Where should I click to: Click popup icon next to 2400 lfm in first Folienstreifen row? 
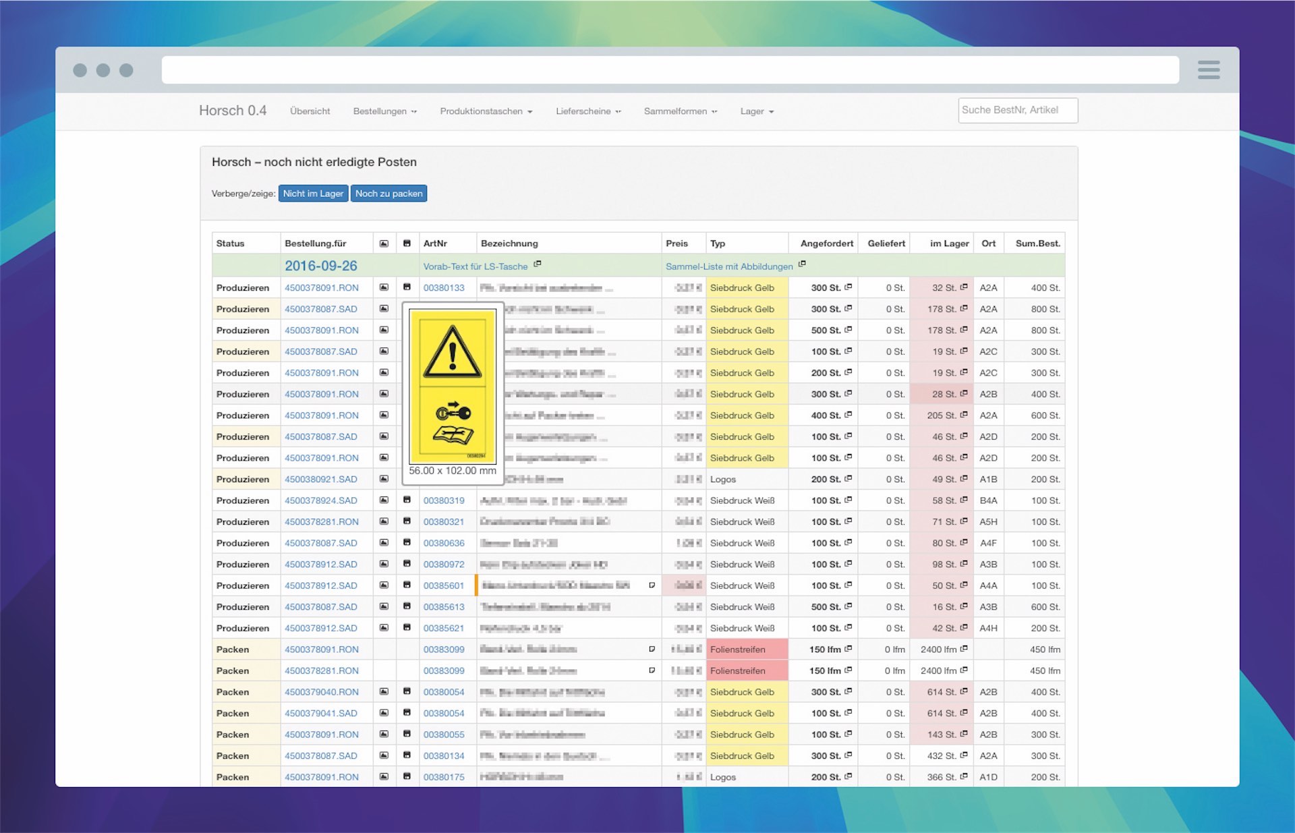964,649
